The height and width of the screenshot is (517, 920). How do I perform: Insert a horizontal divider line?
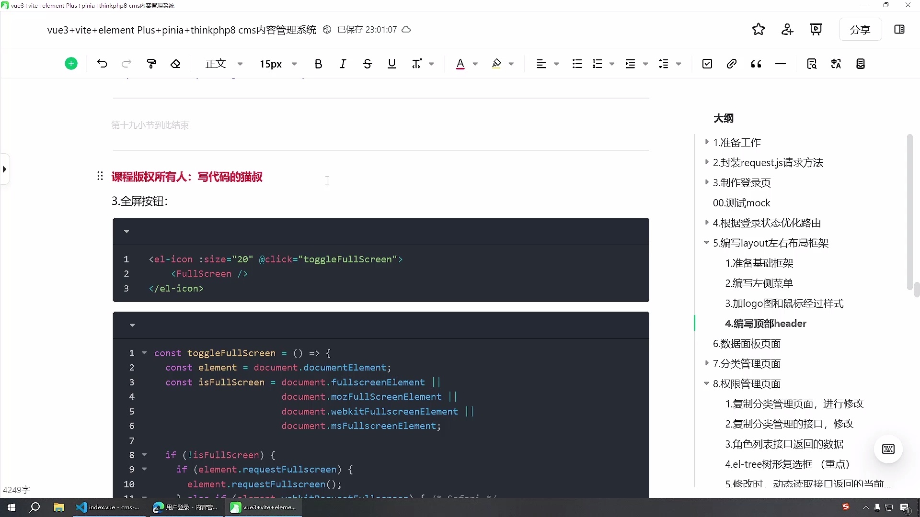pyautogui.click(x=781, y=64)
